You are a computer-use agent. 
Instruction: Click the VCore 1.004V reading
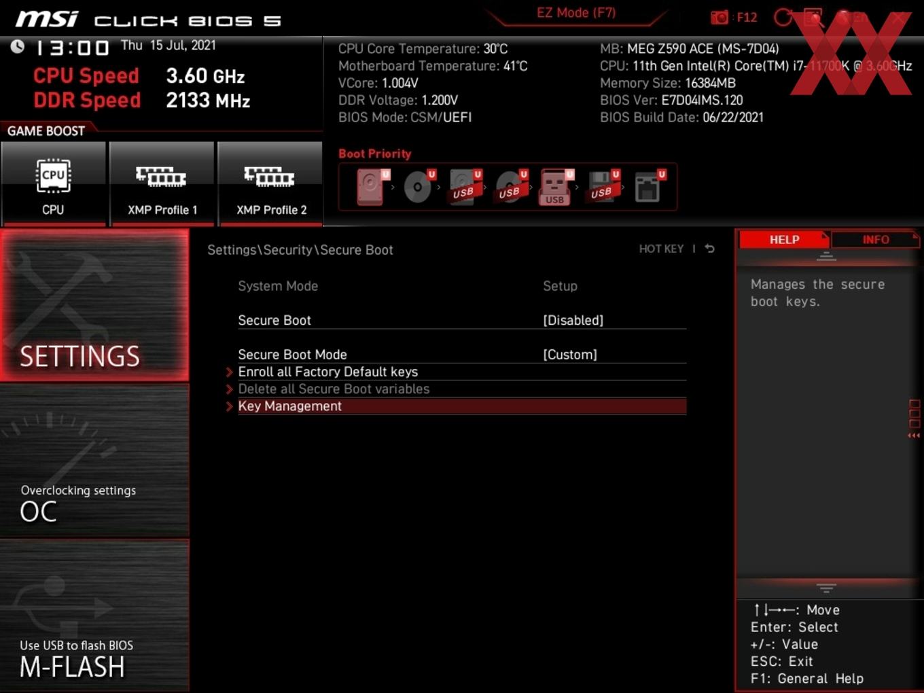pyautogui.click(x=378, y=83)
